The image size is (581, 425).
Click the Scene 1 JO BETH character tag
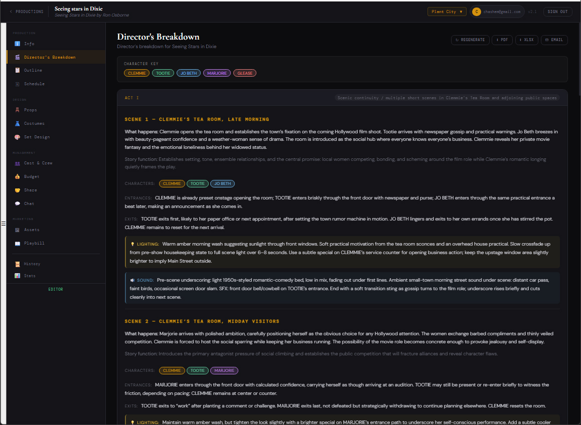point(222,183)
